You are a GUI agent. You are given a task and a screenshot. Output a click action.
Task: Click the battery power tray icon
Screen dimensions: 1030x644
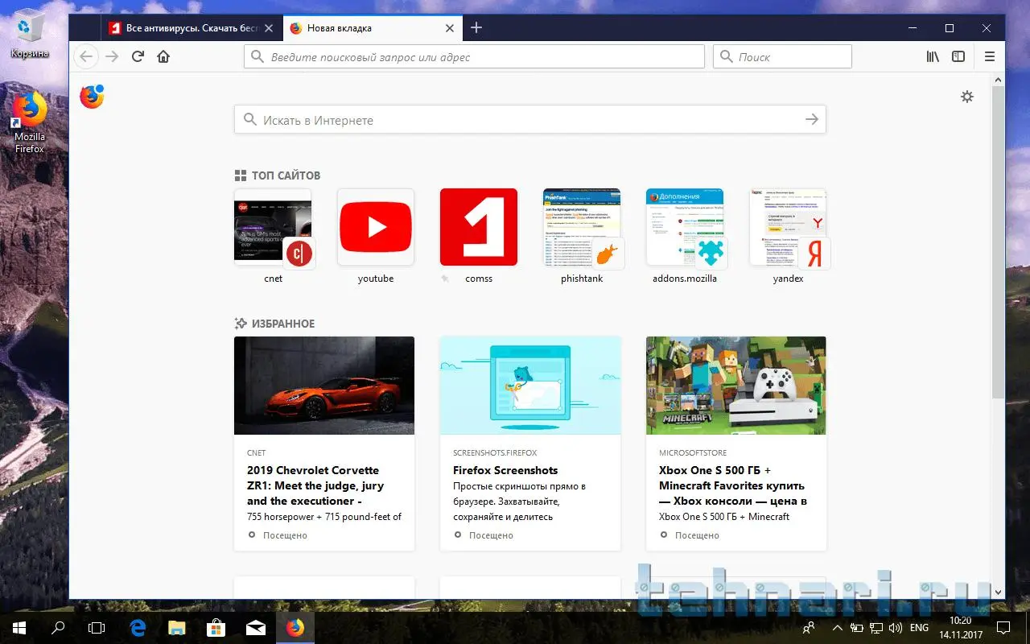[x=856, y=627]
